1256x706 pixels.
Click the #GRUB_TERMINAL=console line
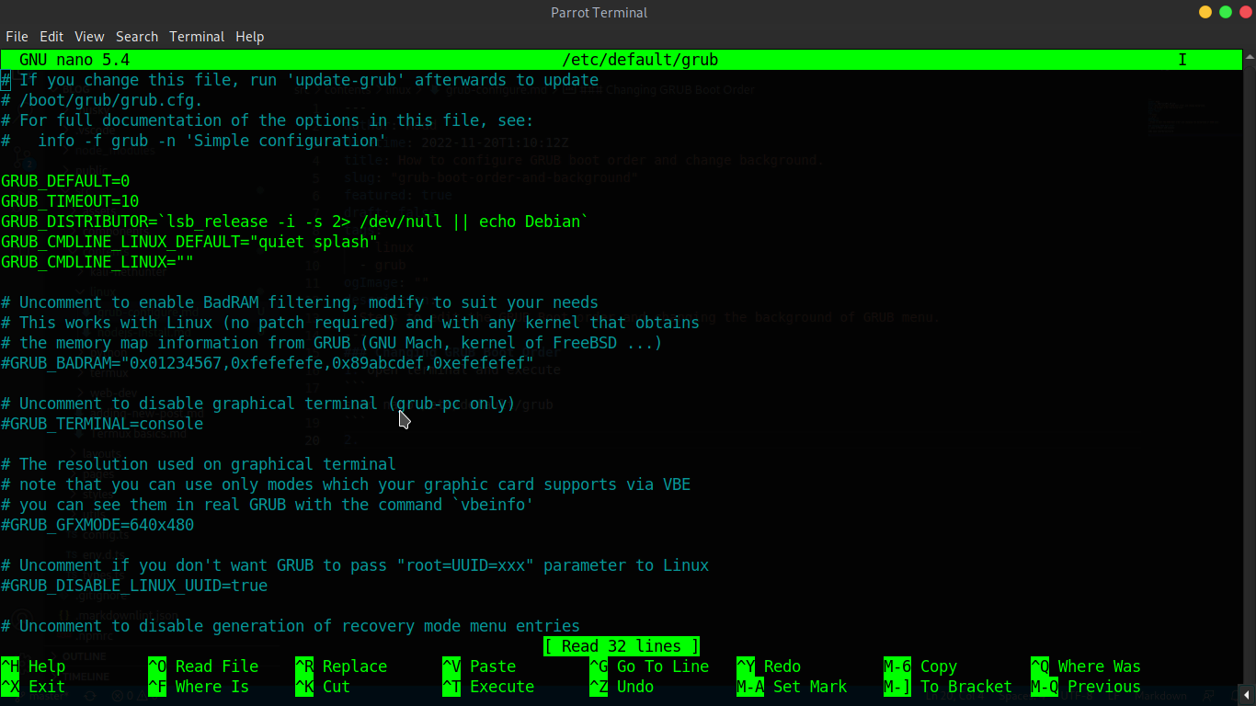pyautogui.click(x=102, y=424)
